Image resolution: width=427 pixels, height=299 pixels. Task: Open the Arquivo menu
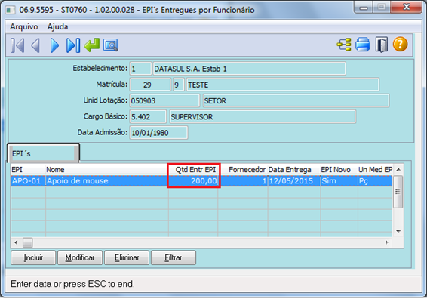(x=24, y=26)
